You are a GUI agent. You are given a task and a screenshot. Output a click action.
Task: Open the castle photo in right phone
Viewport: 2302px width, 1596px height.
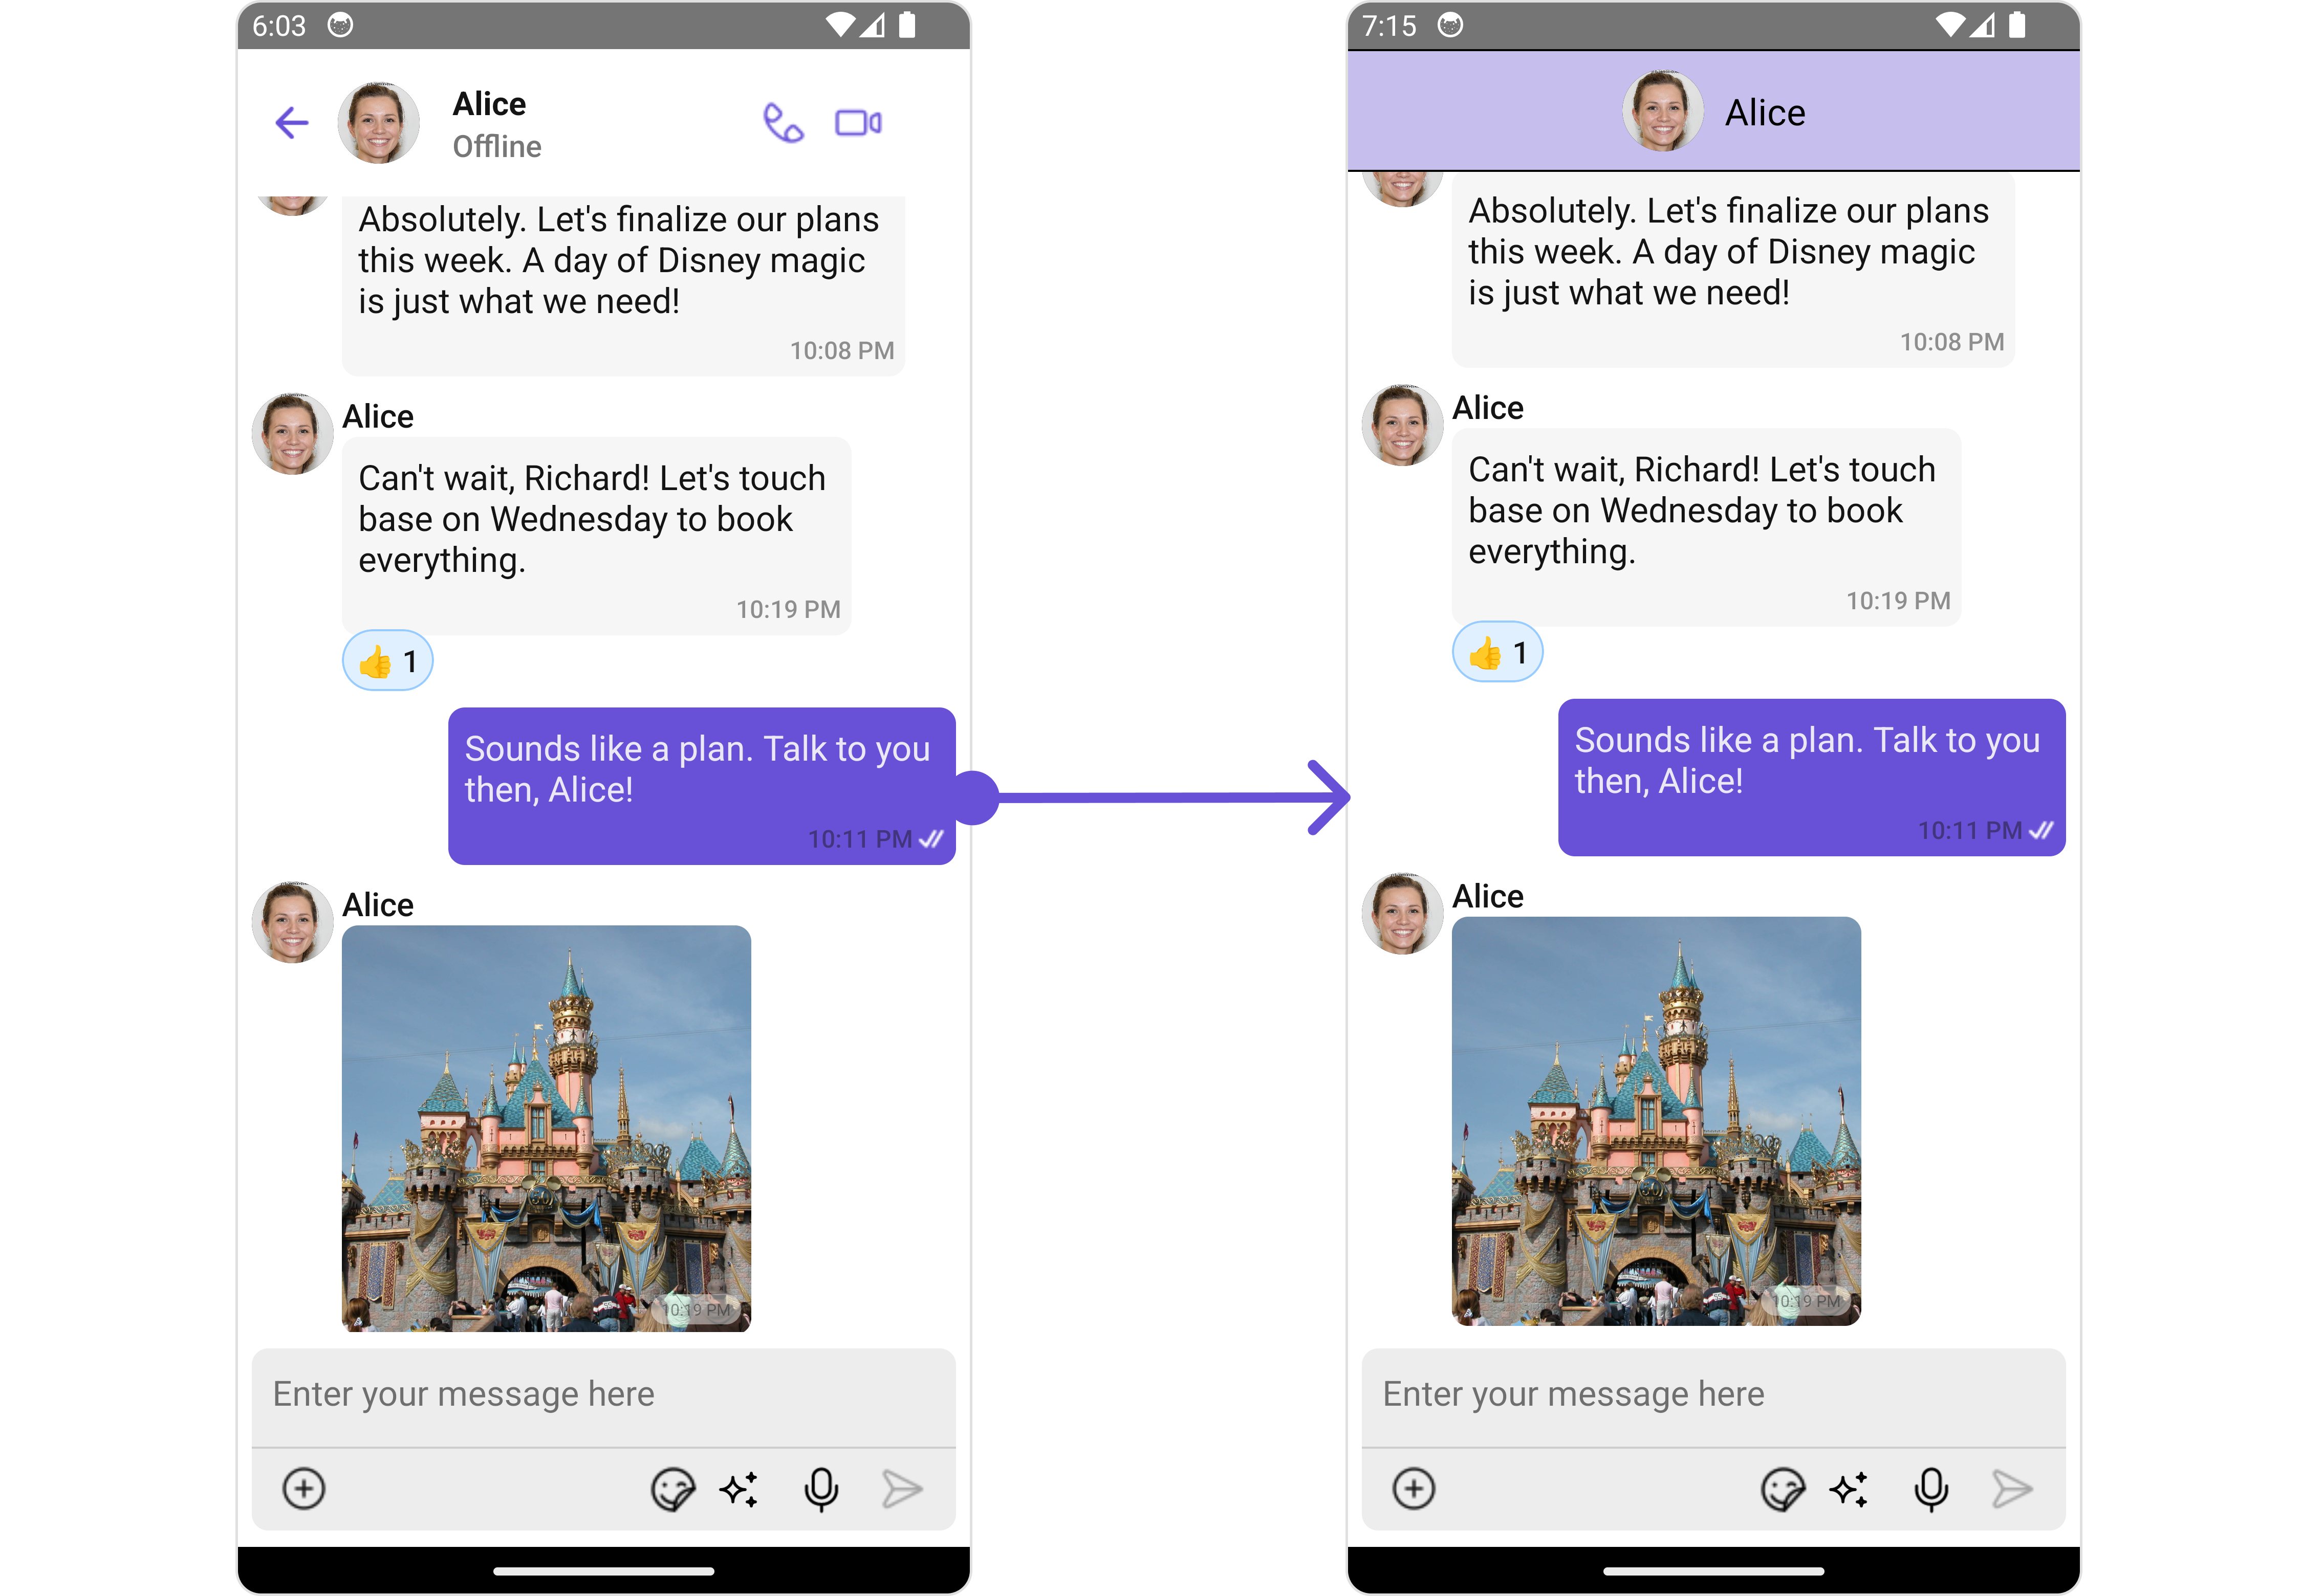coord(1657,1121)
